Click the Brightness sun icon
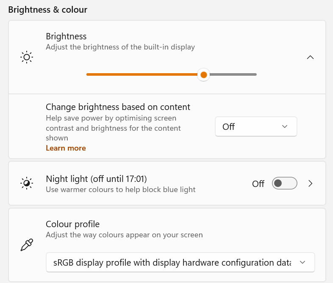 point(27,57)
